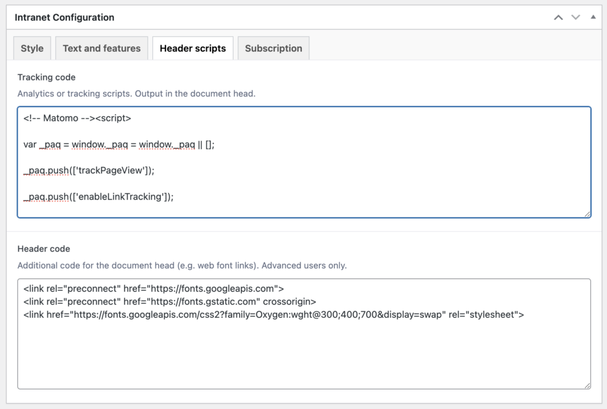Switch to the Style tab

(x=31, y=48)
